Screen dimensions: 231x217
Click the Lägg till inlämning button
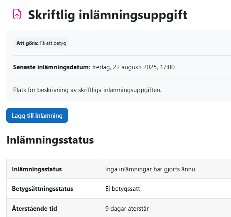[37, 115]
